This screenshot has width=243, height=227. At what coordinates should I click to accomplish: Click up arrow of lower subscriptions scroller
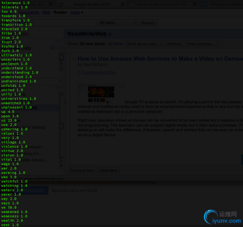tap(62, 161)
